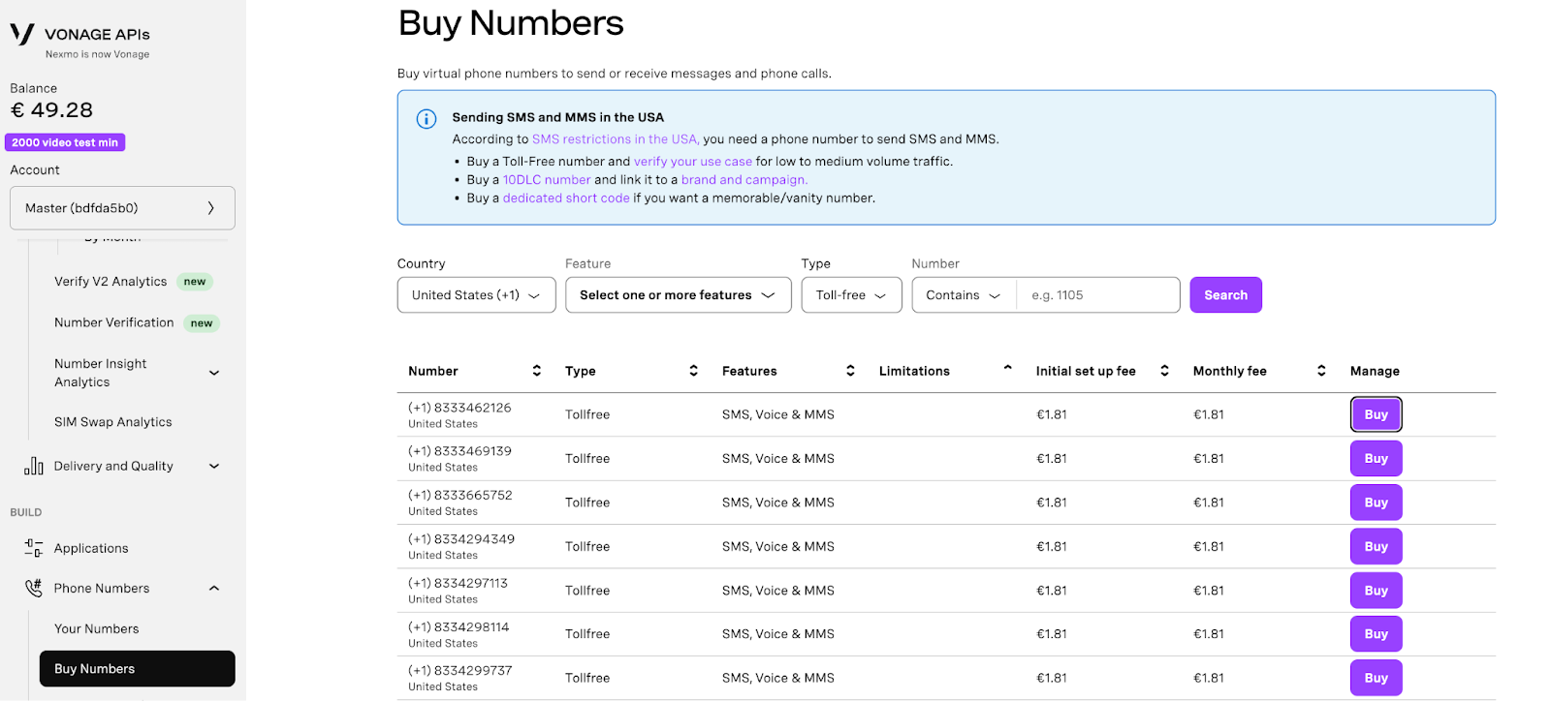1551x701 pixels.
Task: Open the Country dropdown United States (+1)
Action: point(476,295)
